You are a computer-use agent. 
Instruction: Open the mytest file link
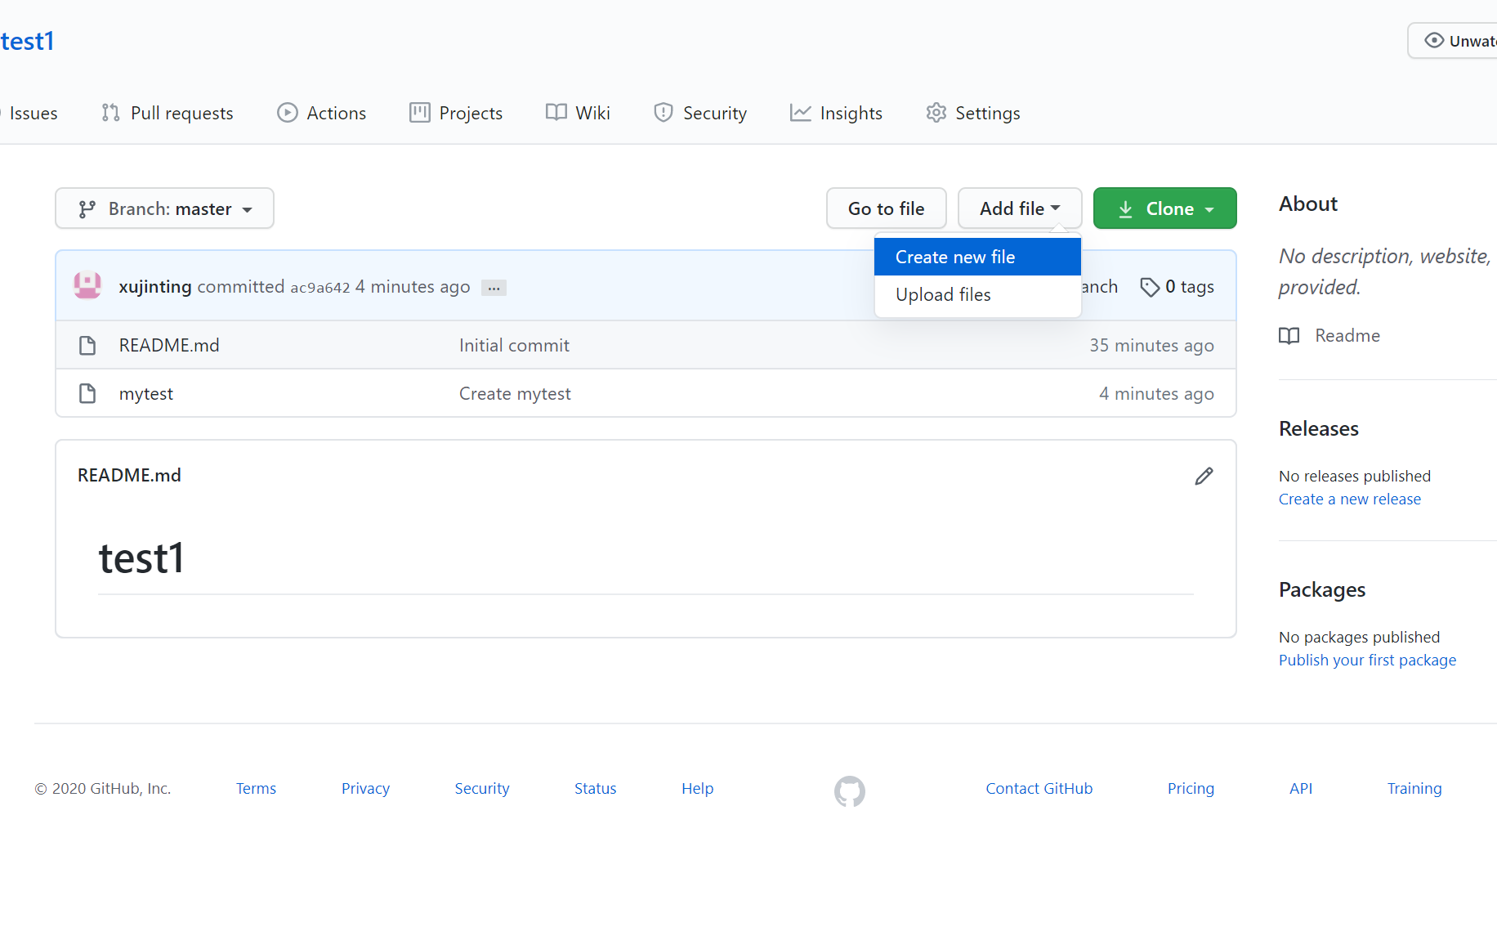146,393
